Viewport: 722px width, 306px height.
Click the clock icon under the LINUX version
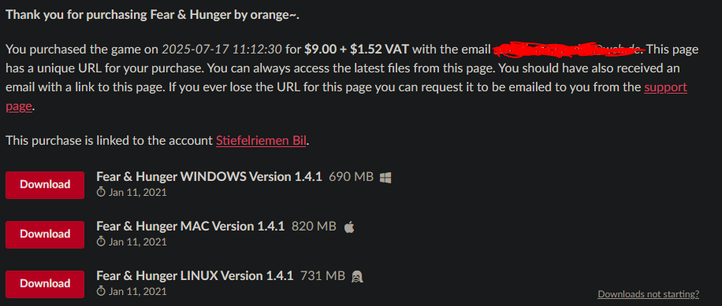click(102, 291)
